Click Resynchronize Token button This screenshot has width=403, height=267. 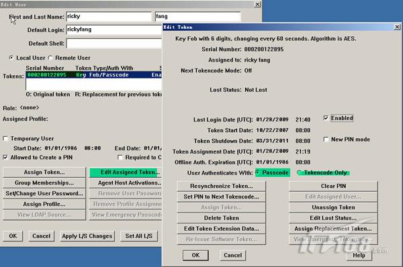pos(221,186)
